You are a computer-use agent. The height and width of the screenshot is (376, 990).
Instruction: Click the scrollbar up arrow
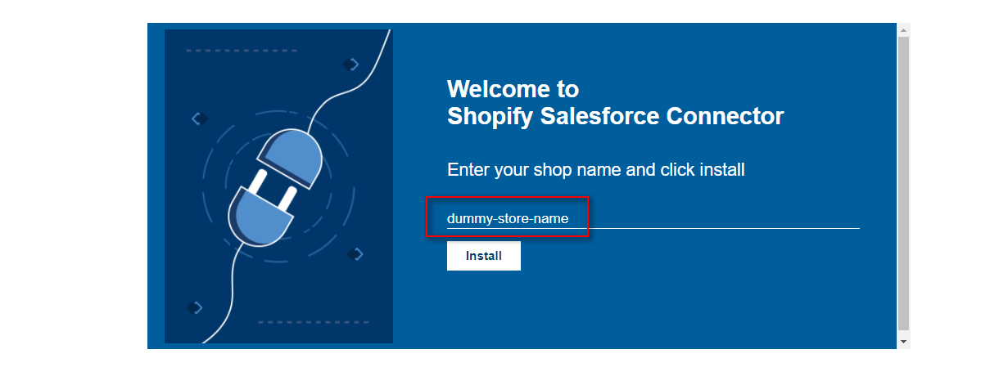pyautogui.click(x=903, y=30)
